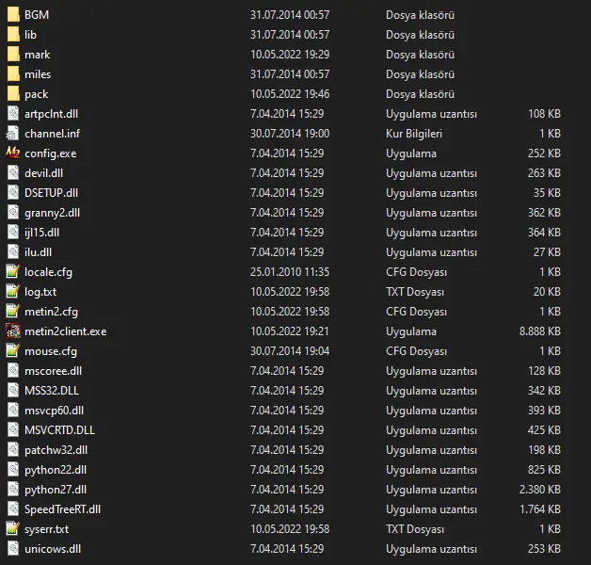Select the ilu.dll file icon
The height and width of the screenshot is (565, 591).
point(13,252)
